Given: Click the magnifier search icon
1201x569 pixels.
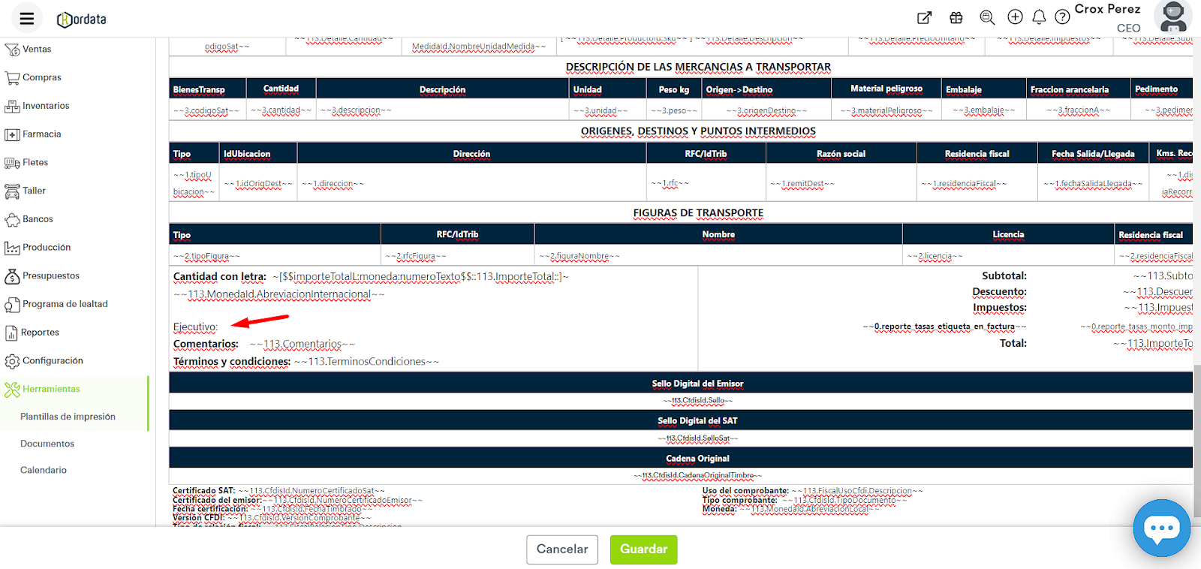Looking at the screenshot, I should click(x=987, y=18).
